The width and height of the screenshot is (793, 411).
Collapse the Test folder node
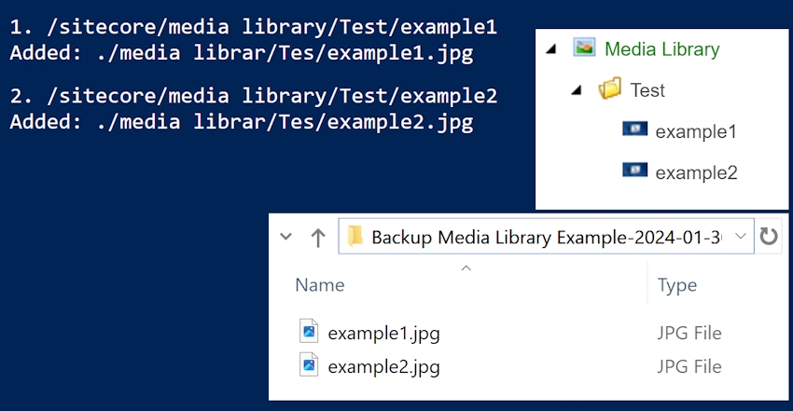[577, 90]
